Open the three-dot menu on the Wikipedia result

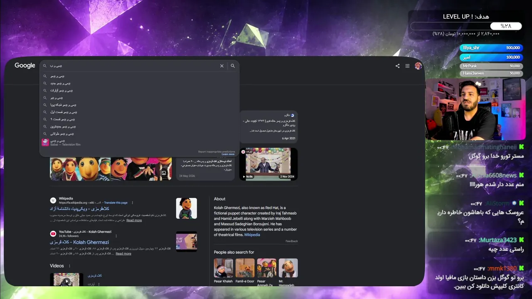click(x=133, y=203)
